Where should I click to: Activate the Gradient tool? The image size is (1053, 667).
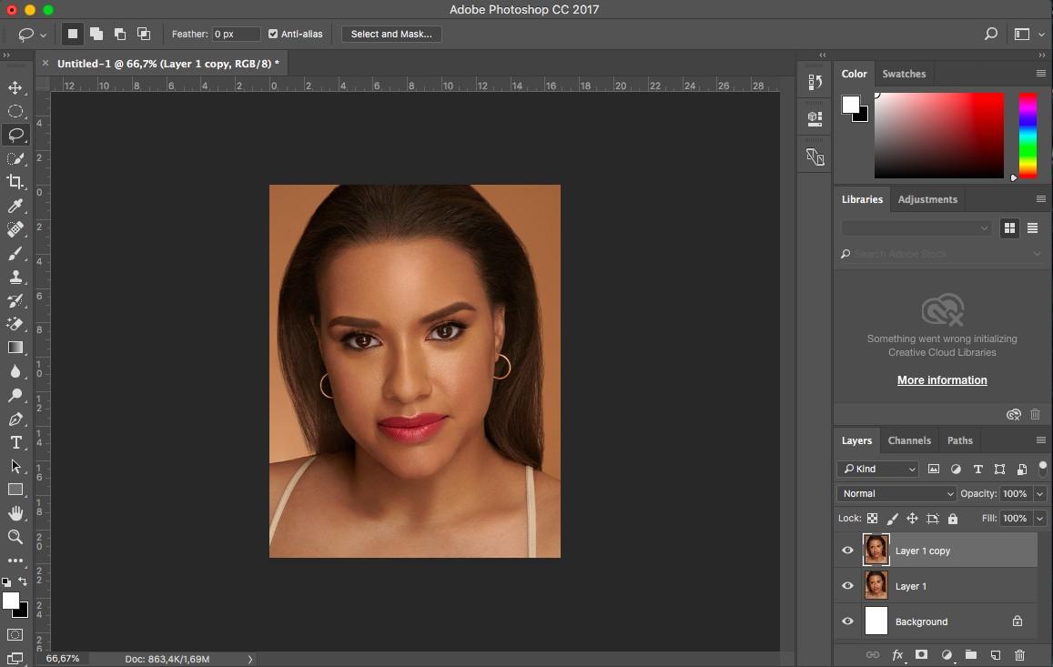15,348
